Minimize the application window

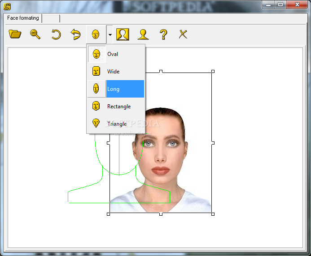(x=268, y=5)
